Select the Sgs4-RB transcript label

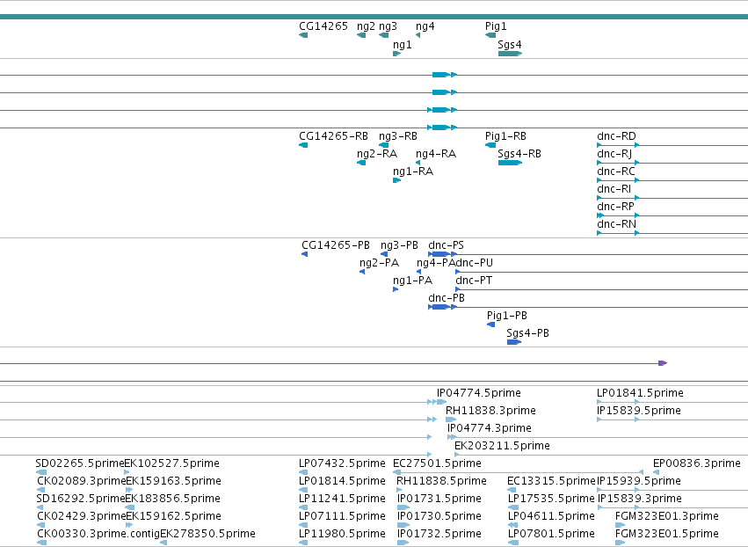pos(519,154)
